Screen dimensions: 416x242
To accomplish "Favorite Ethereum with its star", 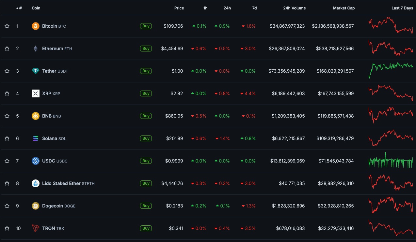I will (7, 49).
